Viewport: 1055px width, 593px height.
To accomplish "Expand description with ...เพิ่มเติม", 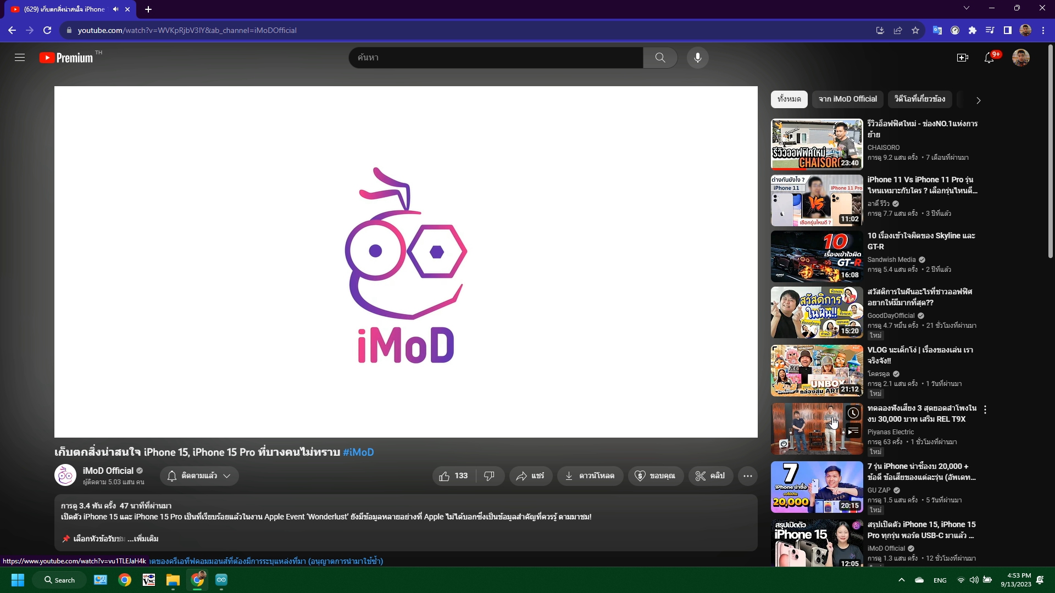I will (143, 539).
